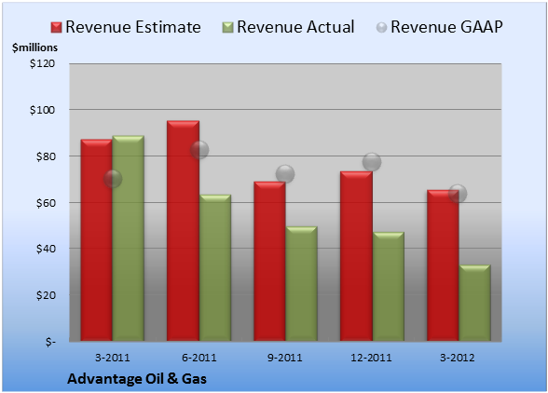Click the 'Advantage Oil & Gas' chart title
This screenshot has height=393, width=548.
(137, 379)
